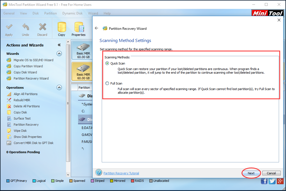The height and width of the screenshot is (191, 286).
Task: Click the Delete All Partitions icon
Action: tap(9, 106)
